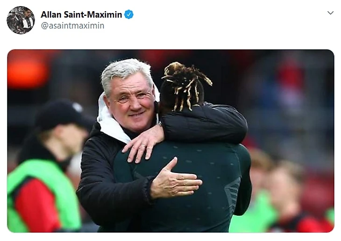
Task: Click the gray hair of the smiling man
Action: click(126, 72)
